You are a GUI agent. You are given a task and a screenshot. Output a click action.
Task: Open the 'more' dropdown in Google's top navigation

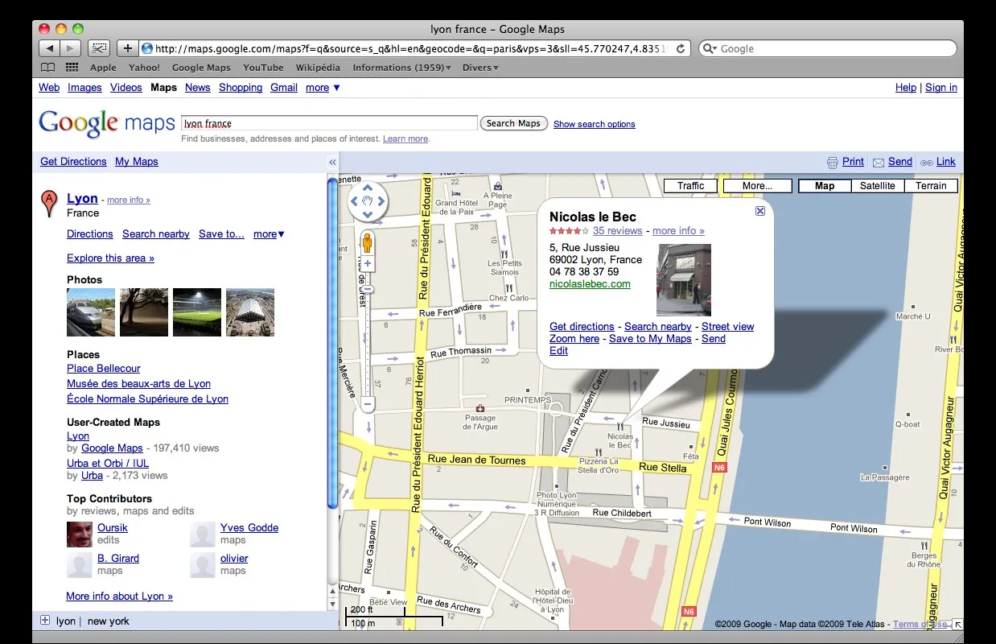click(323, 88)
